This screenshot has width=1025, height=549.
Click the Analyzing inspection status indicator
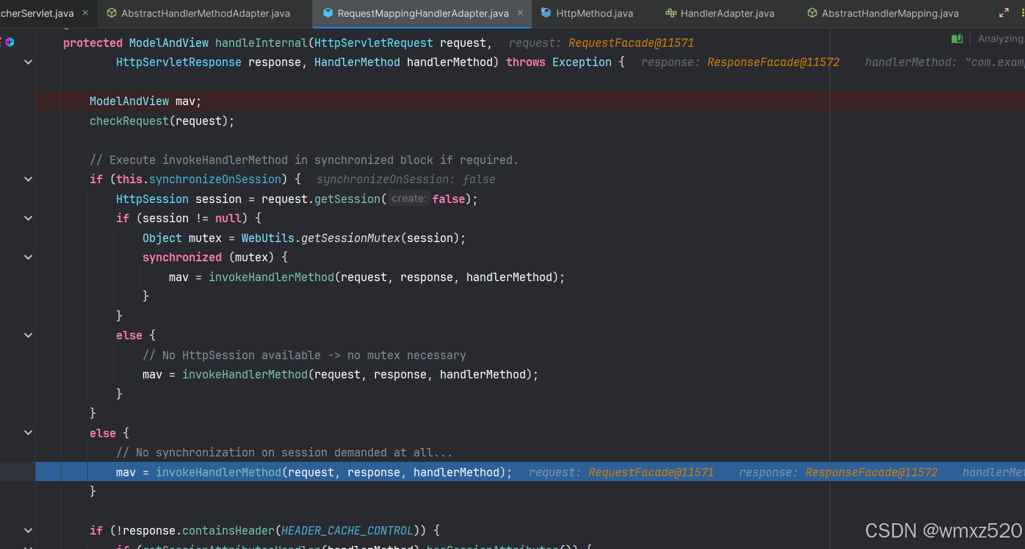[1000, 39]
